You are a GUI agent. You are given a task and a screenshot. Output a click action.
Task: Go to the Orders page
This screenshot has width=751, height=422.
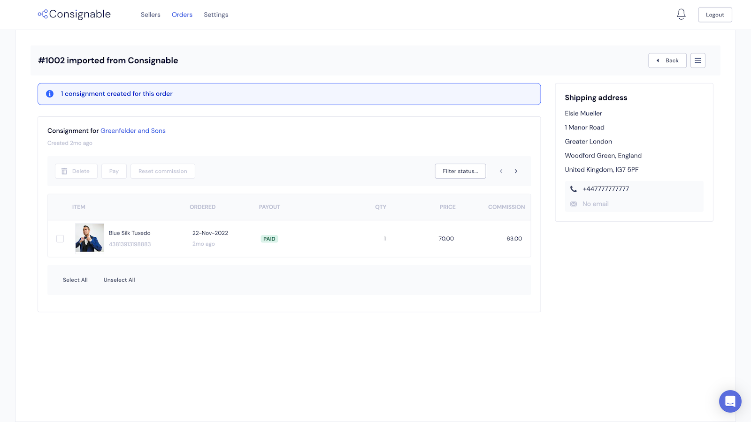(182, 15)
